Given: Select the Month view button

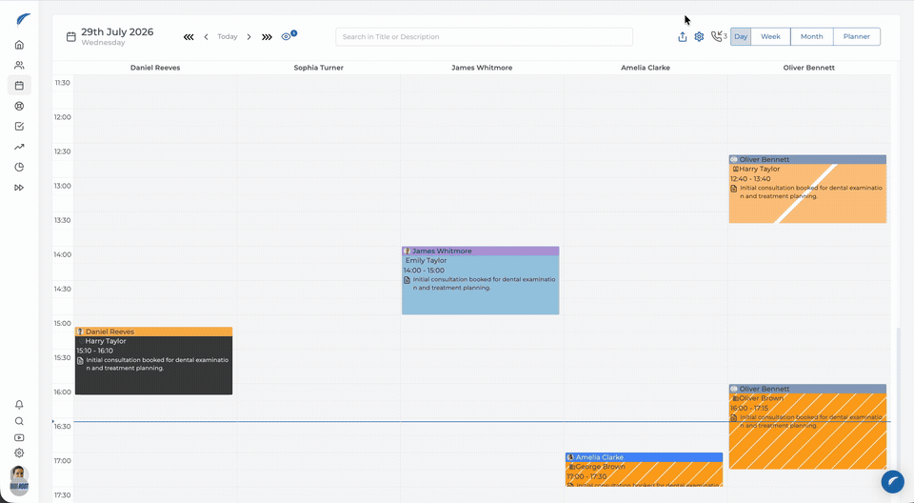Looking at the screenshot, I should [811, 36].
